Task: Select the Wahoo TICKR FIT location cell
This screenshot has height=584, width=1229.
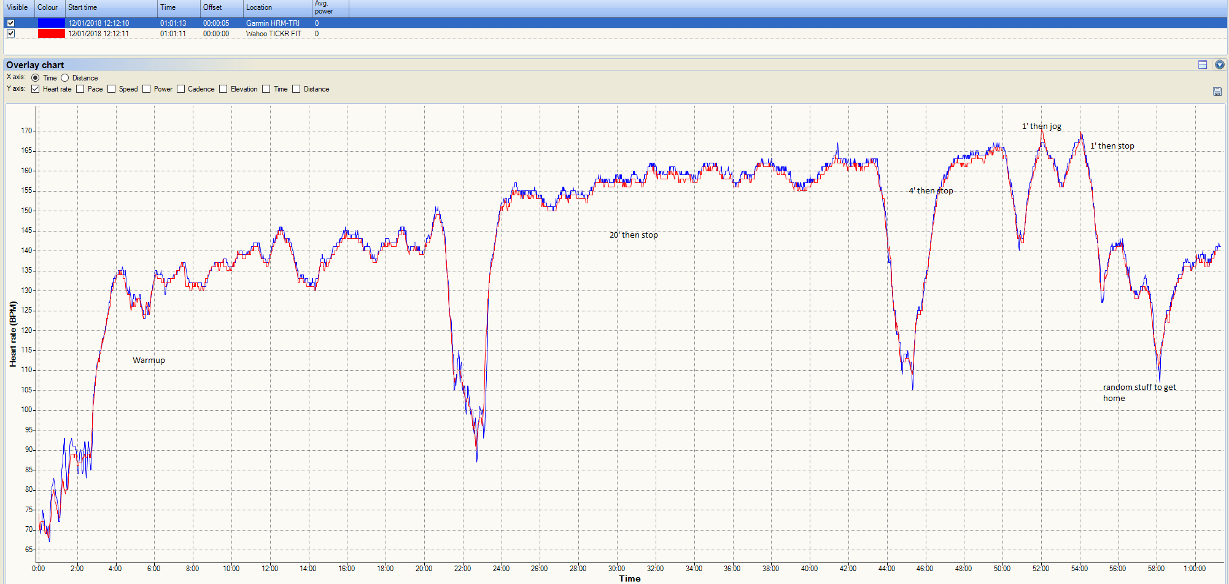Action: click(x=274, y=34)
